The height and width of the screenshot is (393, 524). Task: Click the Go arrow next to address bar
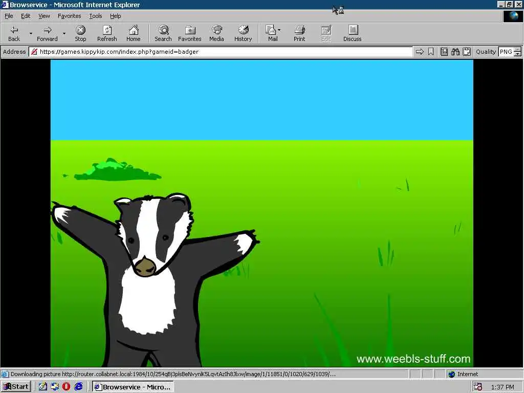pos(420,52)
